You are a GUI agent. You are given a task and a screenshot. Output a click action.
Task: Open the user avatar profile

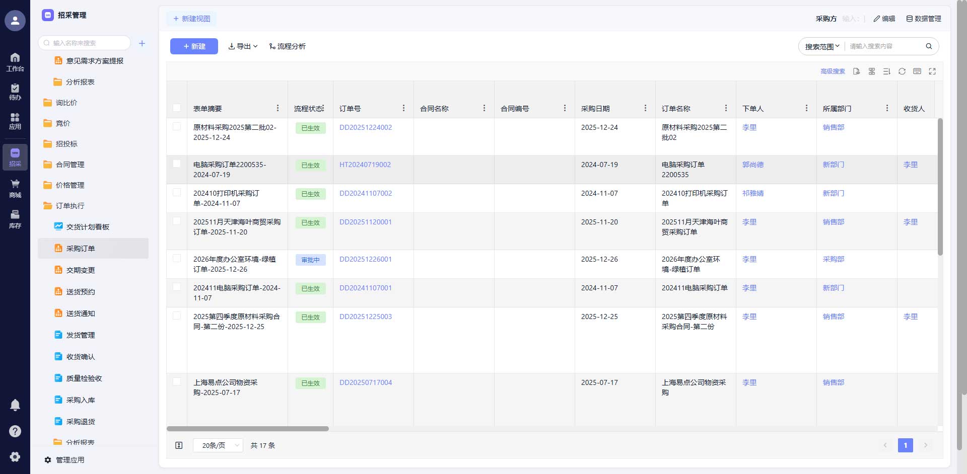[x=15, y=21]
